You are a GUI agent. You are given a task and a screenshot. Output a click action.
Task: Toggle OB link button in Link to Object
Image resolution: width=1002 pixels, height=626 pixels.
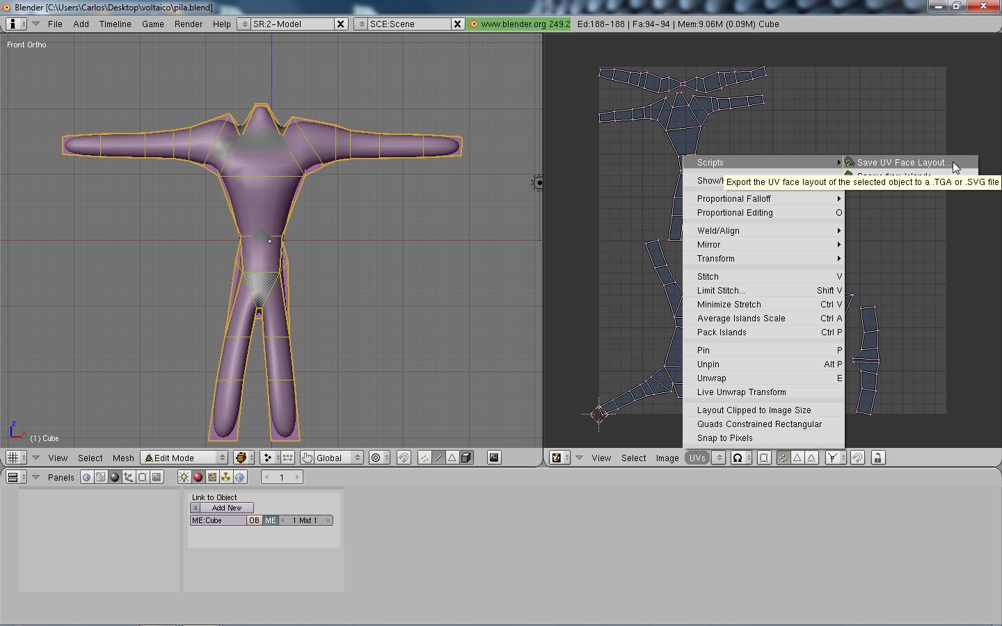coord(254,520)
